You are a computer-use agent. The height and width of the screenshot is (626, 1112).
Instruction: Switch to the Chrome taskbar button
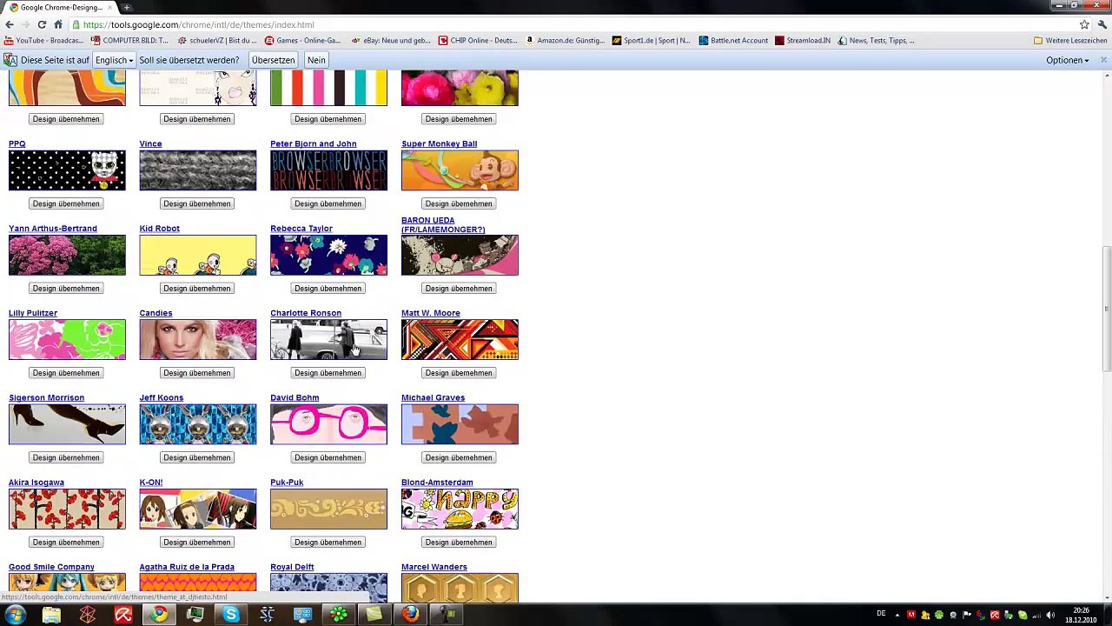159,615
